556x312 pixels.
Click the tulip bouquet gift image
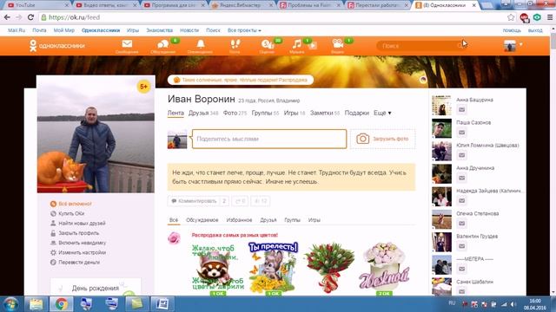pyautogui.click(x=329, y=268)
